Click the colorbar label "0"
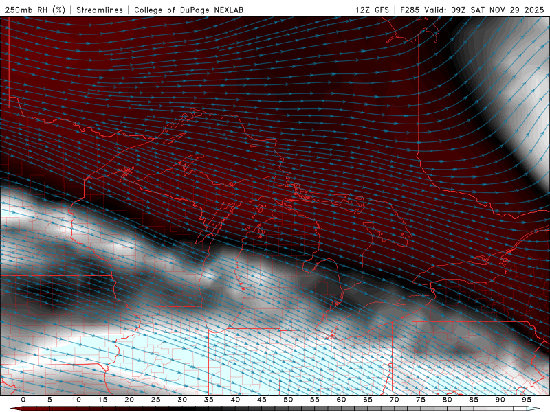Image resolution: width=550 pixels, height=412 pixels. coord(23,400)
